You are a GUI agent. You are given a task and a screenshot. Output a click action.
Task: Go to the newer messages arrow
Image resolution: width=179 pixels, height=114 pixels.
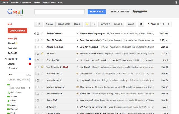[x=163, y=24]
